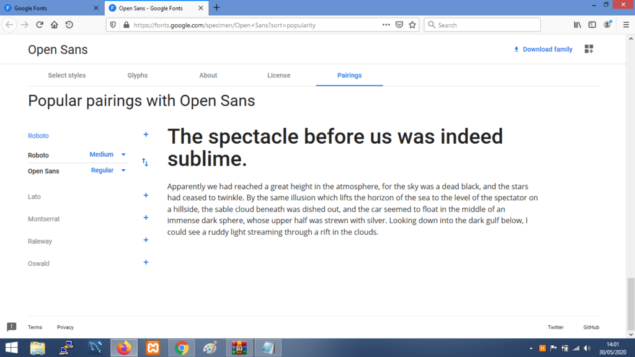Switch to the Select styles tab
Image resolution: width=635 pixels, height=357 pixels.
point(67,75)
